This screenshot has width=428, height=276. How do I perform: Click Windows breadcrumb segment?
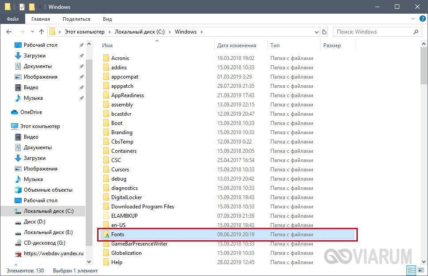[186, 32]
